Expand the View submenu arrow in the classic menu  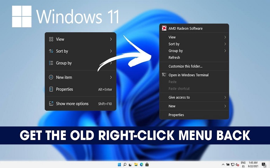pos(225,37)
